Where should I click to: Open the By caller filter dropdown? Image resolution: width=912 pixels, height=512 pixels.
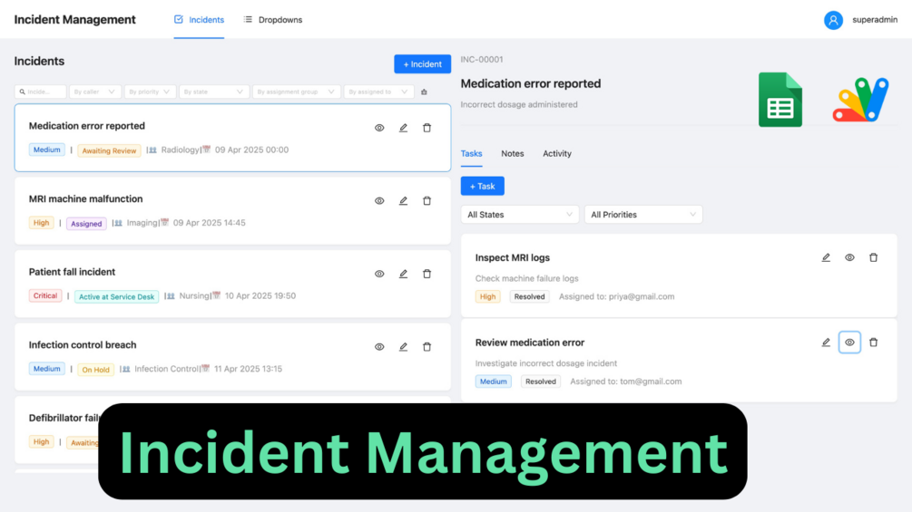[94, 92]
